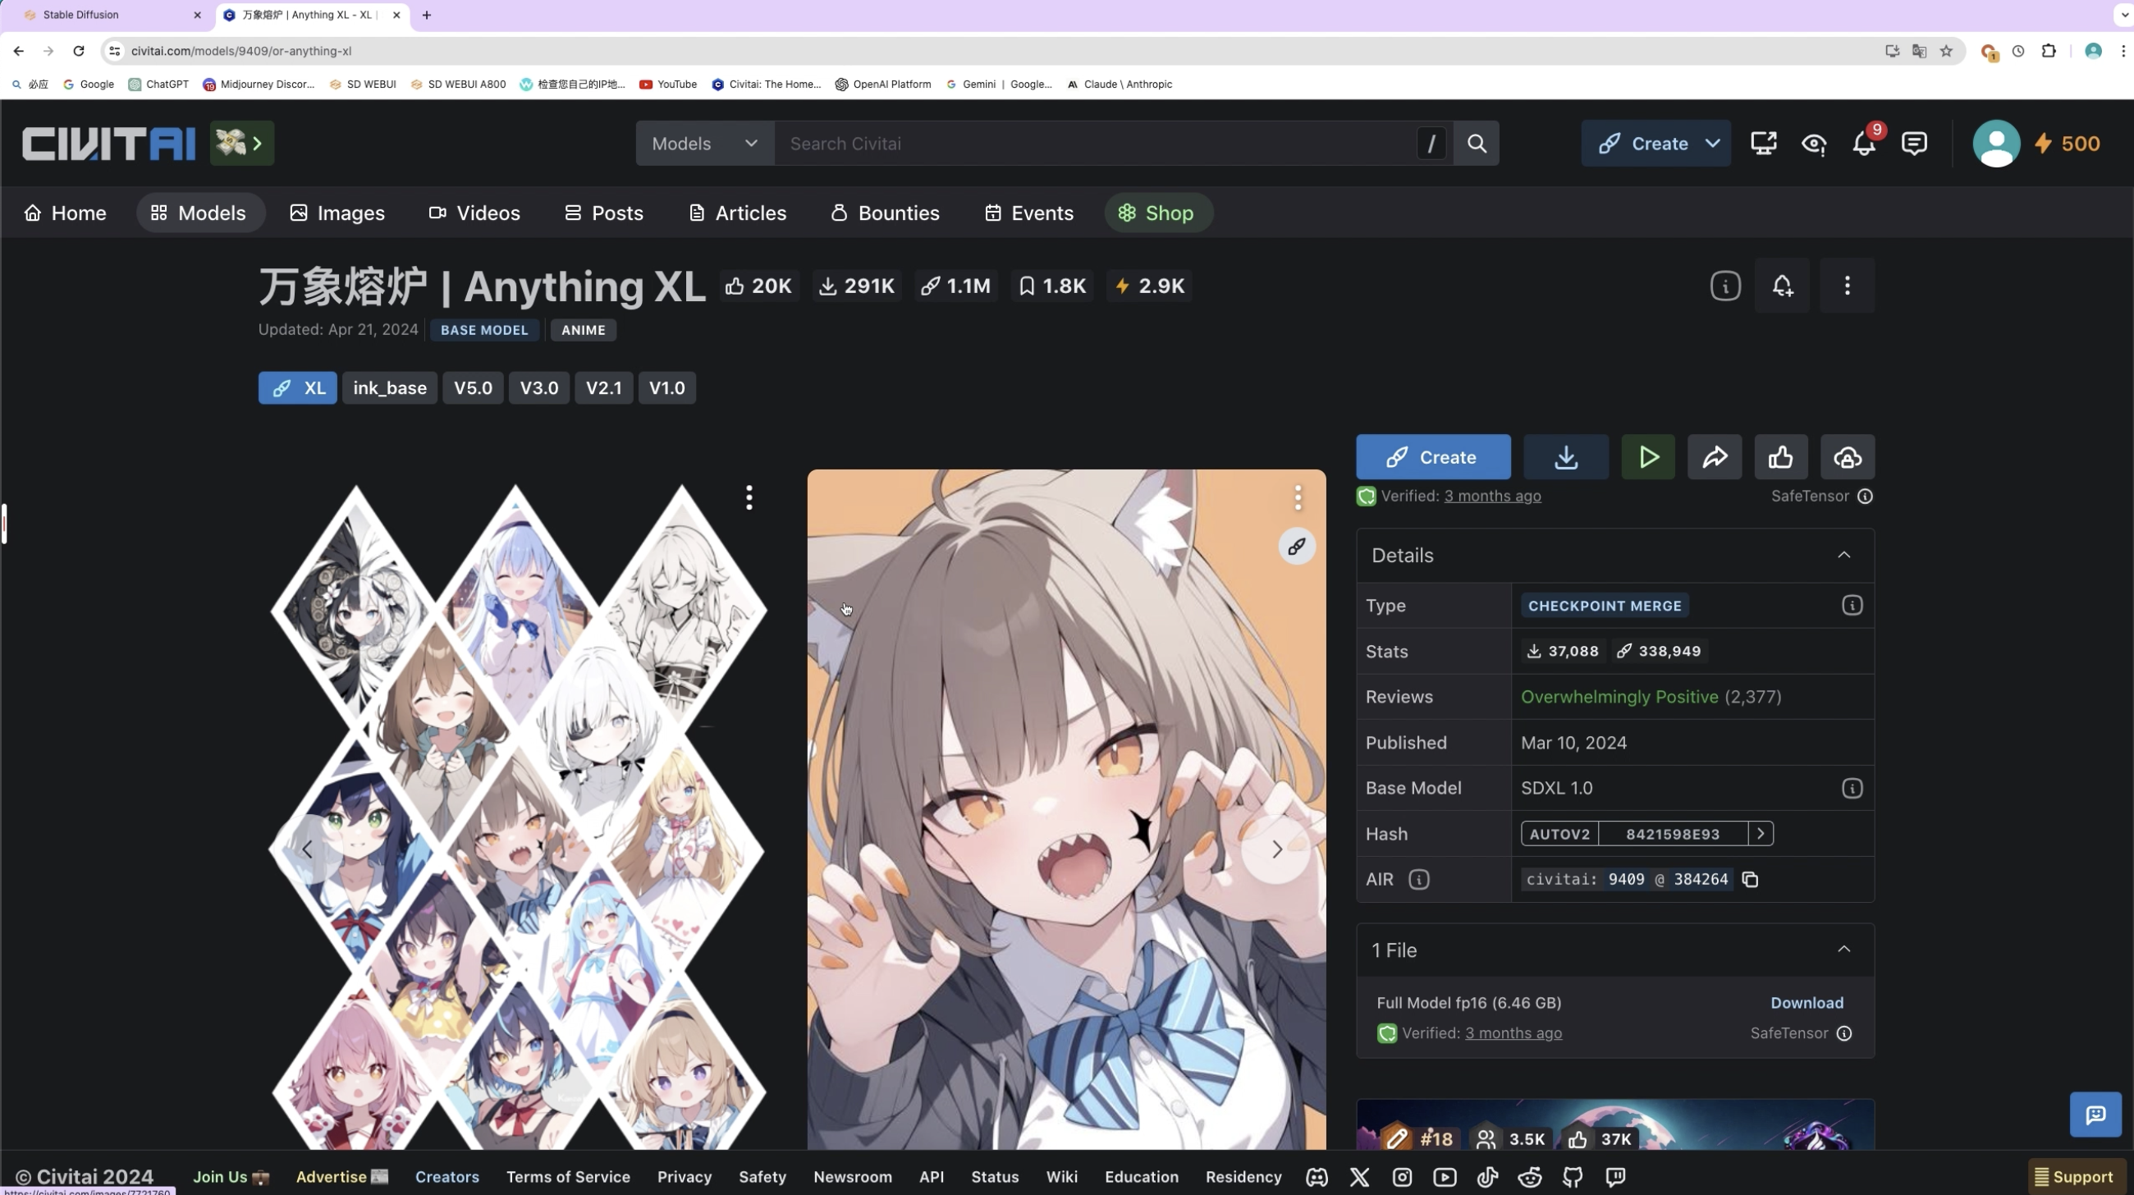
Task: Open the GitHub icon in footer
Action: coord(1573,1177)
